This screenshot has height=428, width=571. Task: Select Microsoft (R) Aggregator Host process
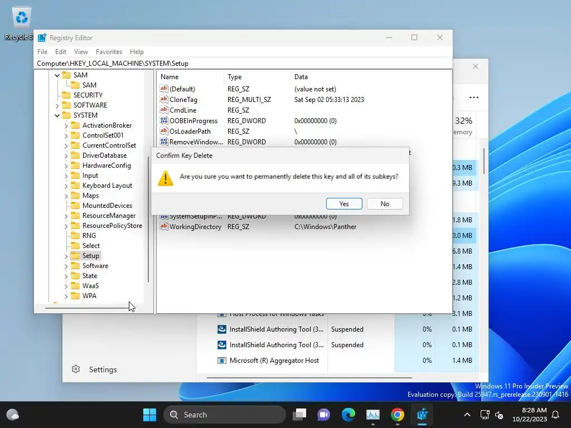click(274, 361)
